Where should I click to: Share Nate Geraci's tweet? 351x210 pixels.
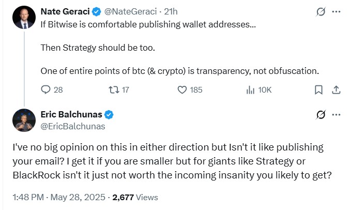(x=336, y=90)
